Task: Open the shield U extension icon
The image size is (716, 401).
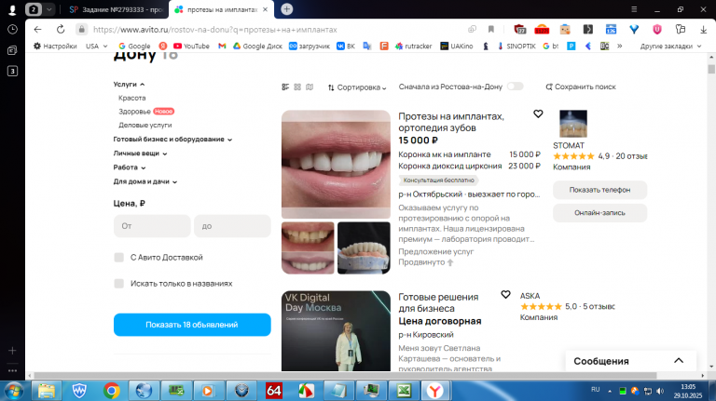Action: (657, 29)
